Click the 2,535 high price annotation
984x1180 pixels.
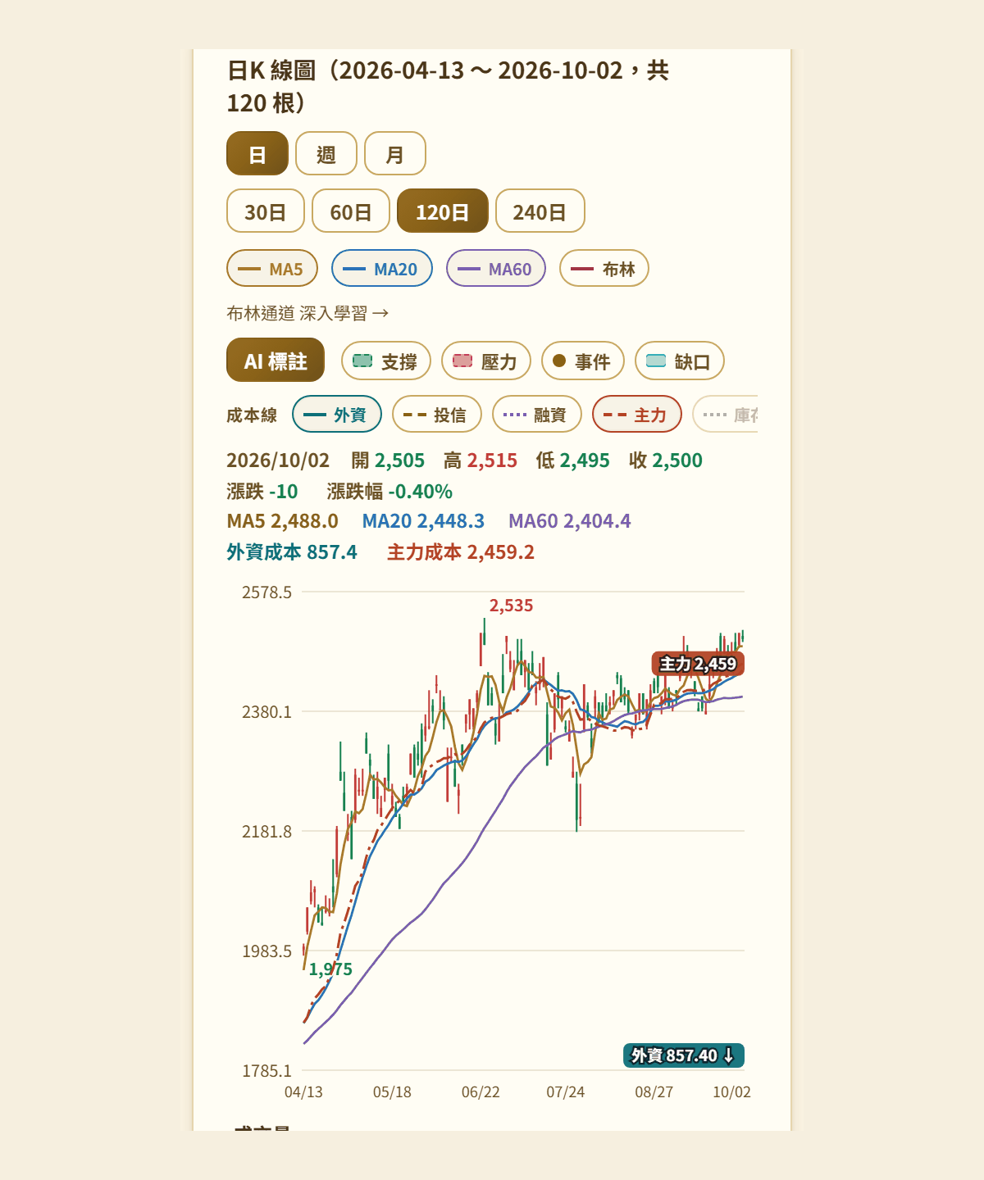click(511, 606)
